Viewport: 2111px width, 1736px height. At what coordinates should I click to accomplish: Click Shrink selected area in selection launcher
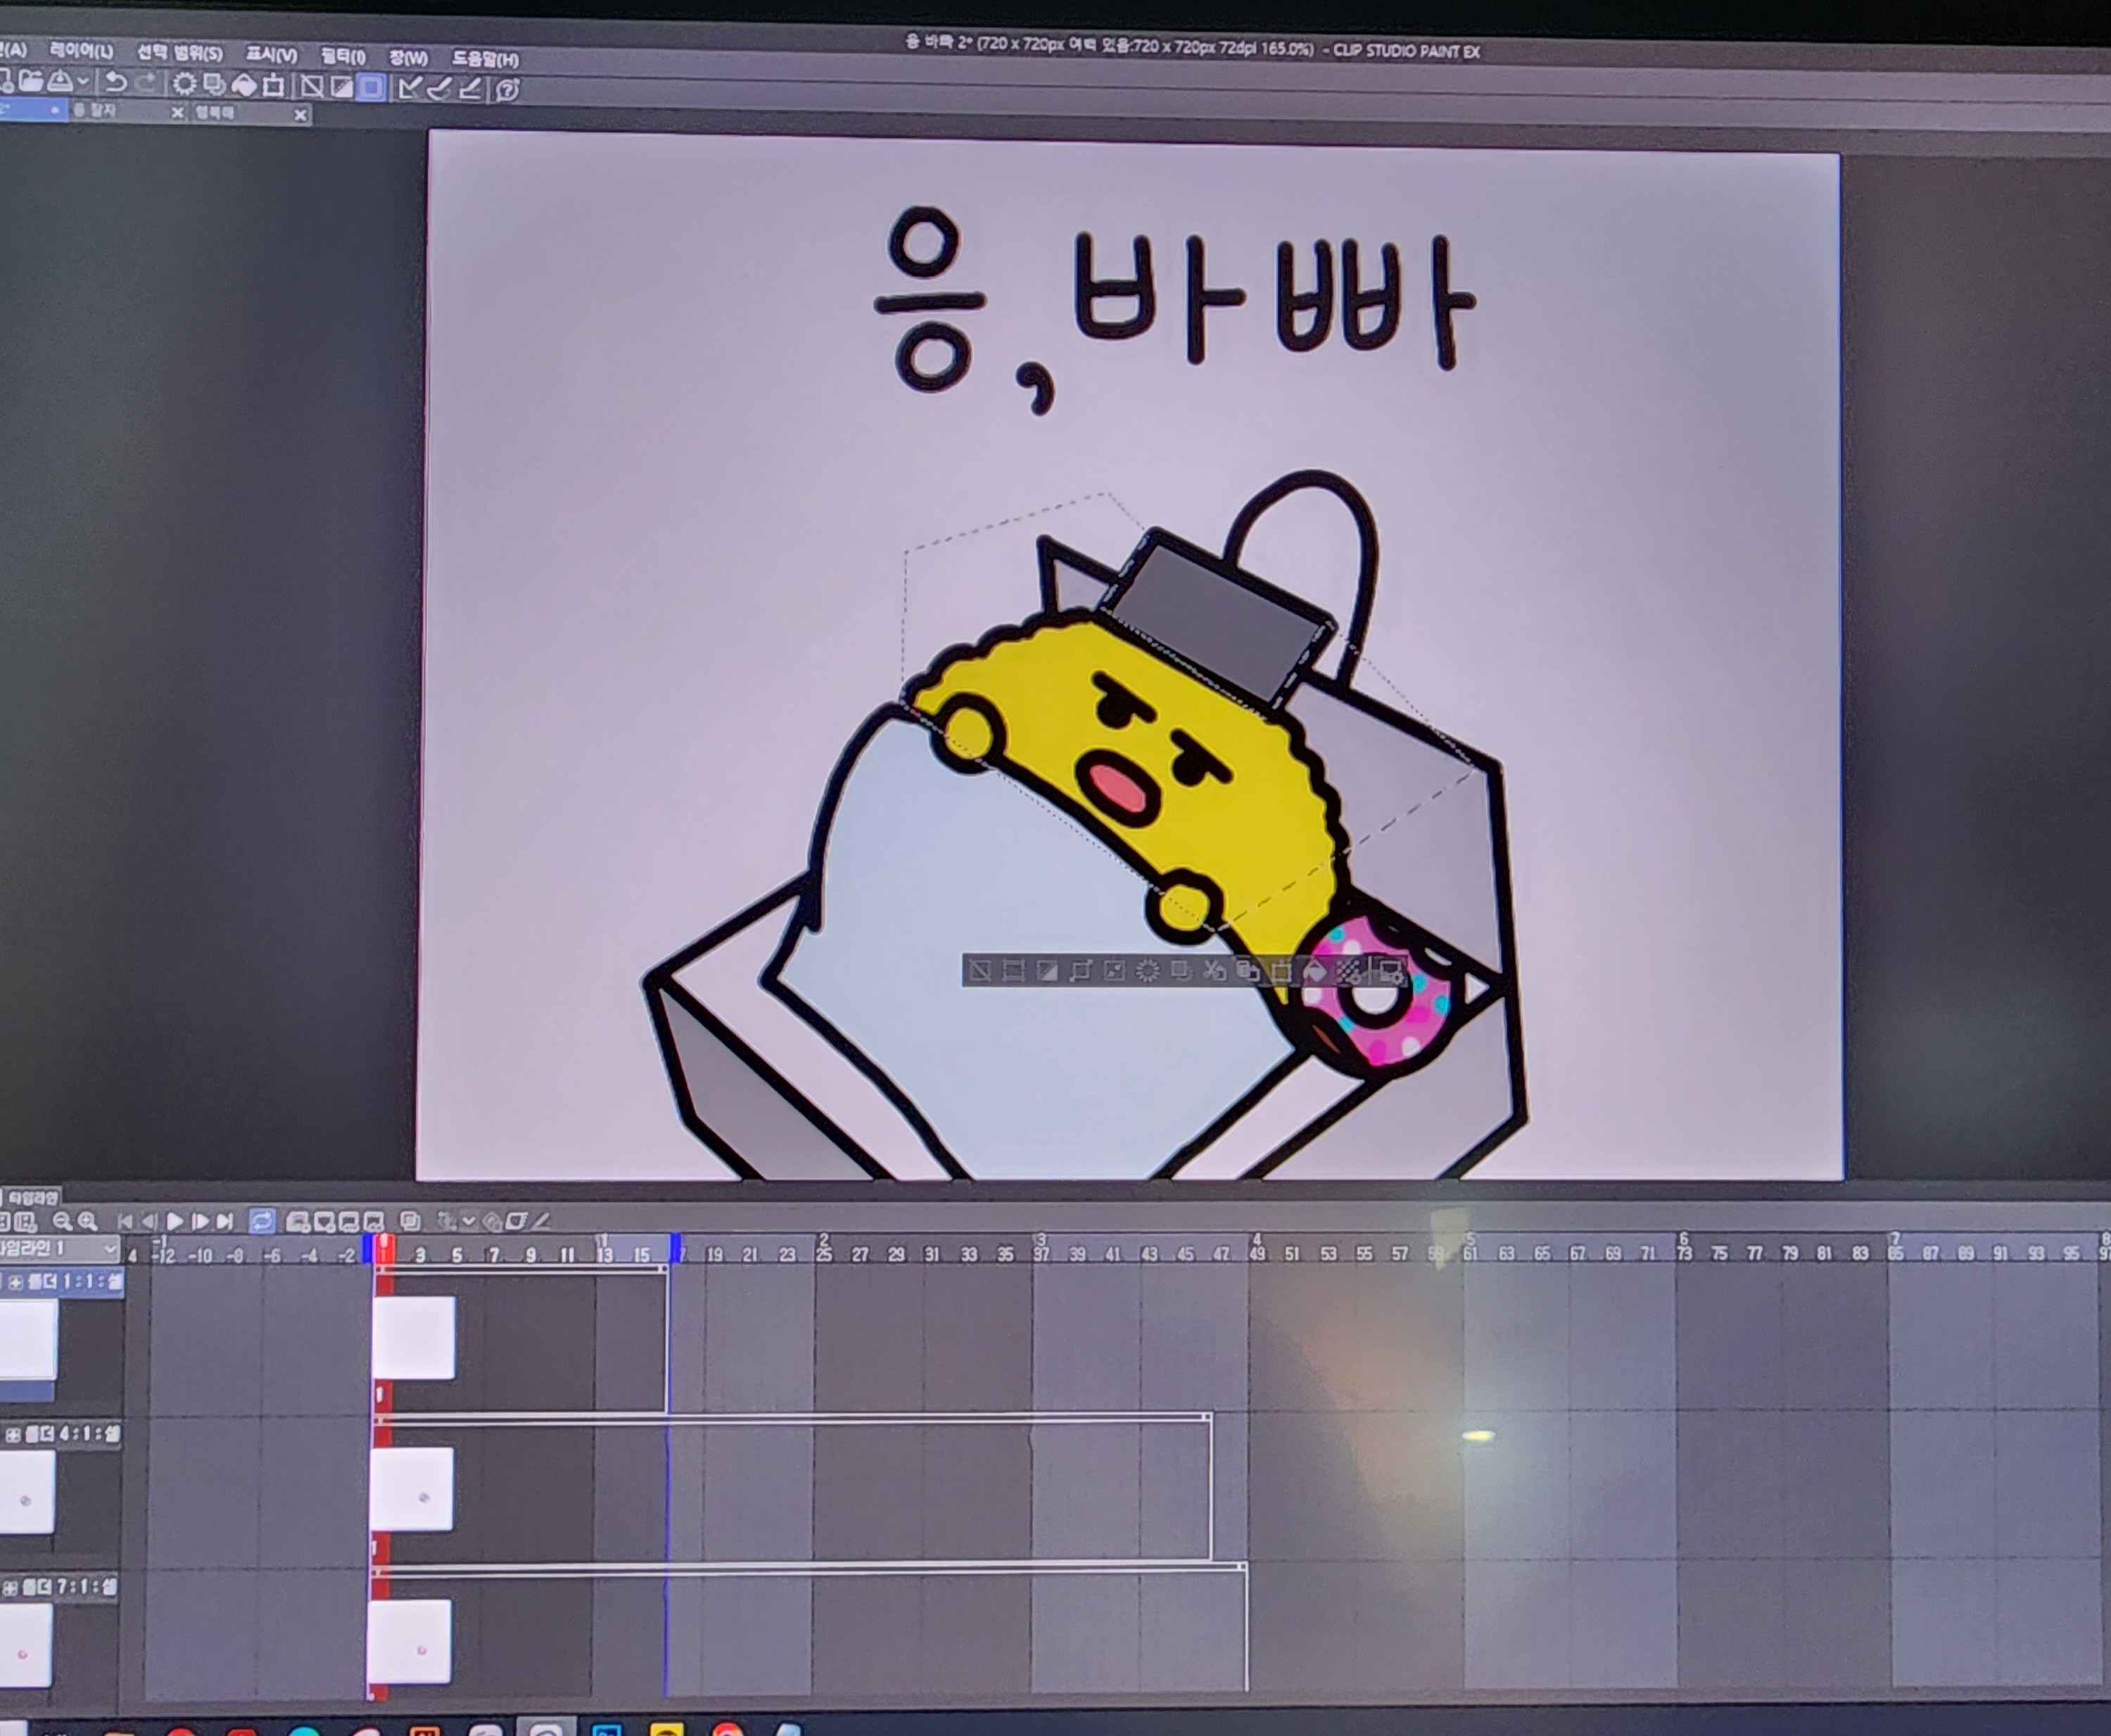pyautogui.click(x=1115, y=971)
